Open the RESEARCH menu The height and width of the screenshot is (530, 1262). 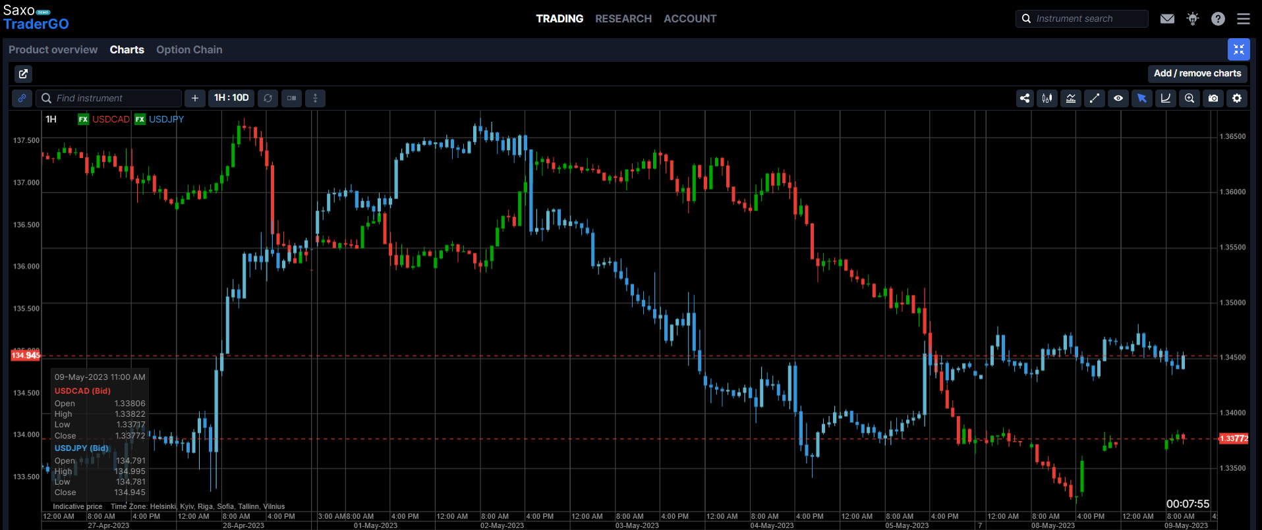point(623,18)
